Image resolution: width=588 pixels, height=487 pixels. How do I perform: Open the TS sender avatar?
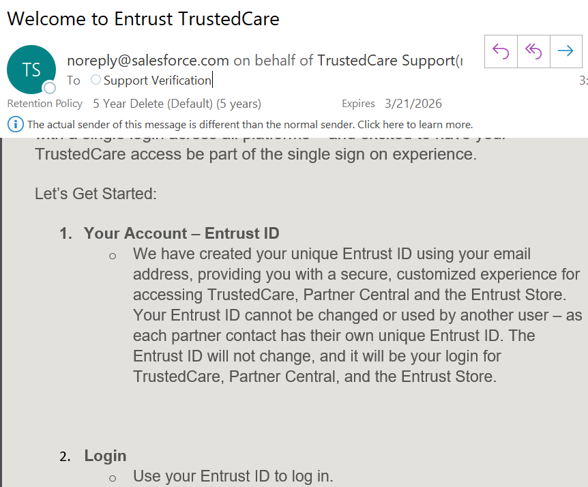(x=31, y=70)
